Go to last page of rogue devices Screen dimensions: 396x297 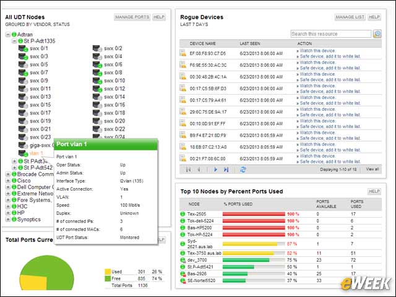[226, 170]
